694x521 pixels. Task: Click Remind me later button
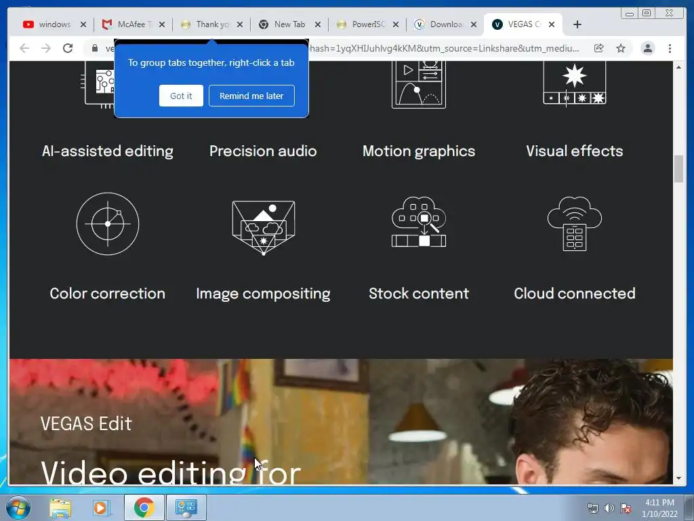pyautogui.click(x=251, y=96)
